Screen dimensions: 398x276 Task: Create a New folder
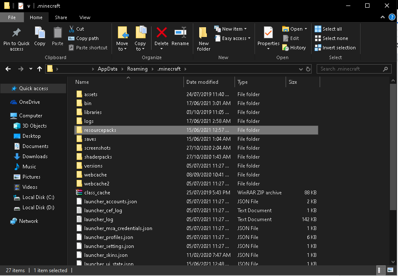coord(203,39)
